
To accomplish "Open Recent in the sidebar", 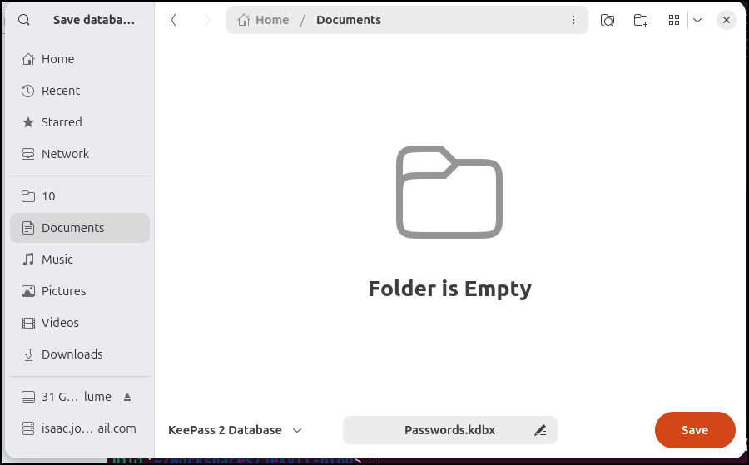I will (80, 90).
